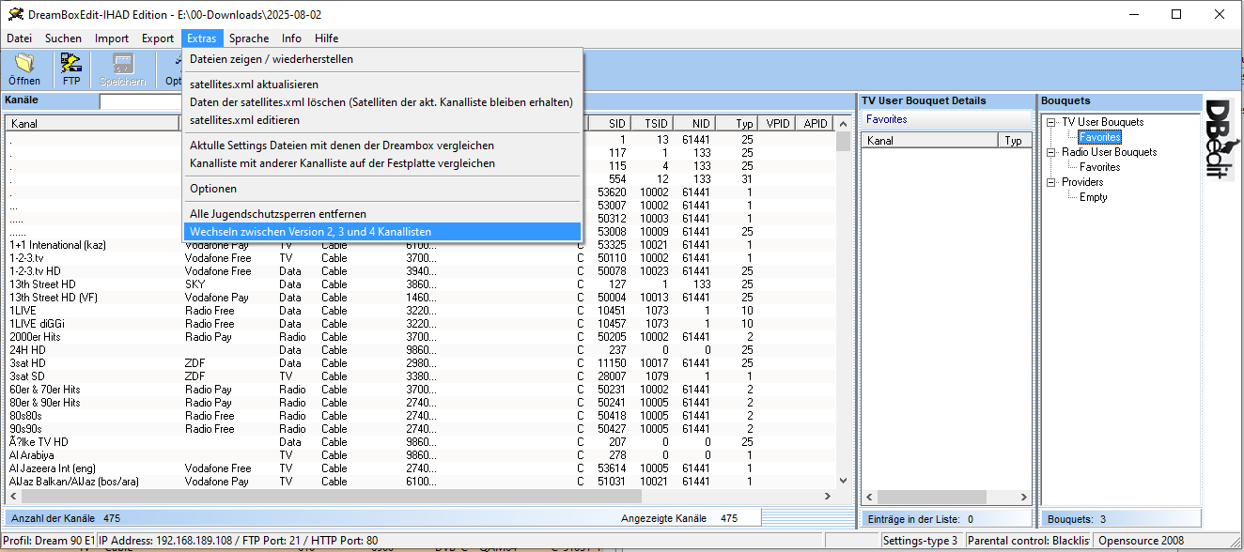Choose Dateien zeigen / wiederherstellen

(x=382, y=59)
